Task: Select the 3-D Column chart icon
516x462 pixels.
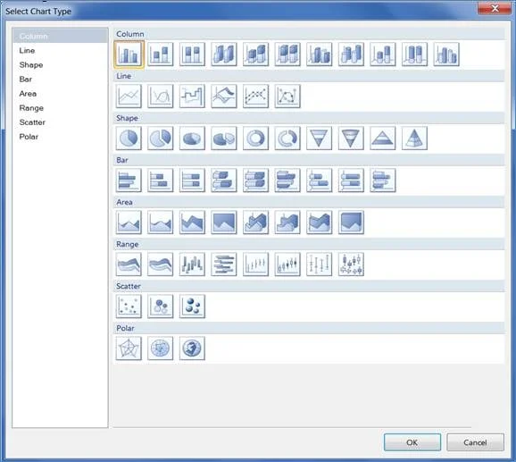Action: tap(224, 55)
